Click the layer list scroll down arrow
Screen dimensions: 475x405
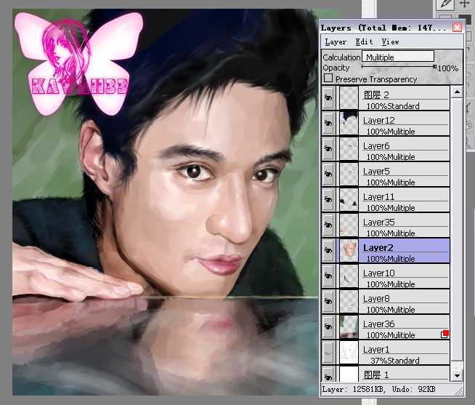coord(457,376)
